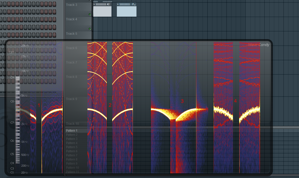
Task: Select the Track 8 header
Action: click(78, 85)
